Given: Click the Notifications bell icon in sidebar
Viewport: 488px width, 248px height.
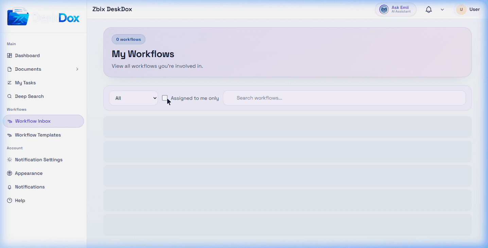Looking at the screenshot, I should coord(10,187).
